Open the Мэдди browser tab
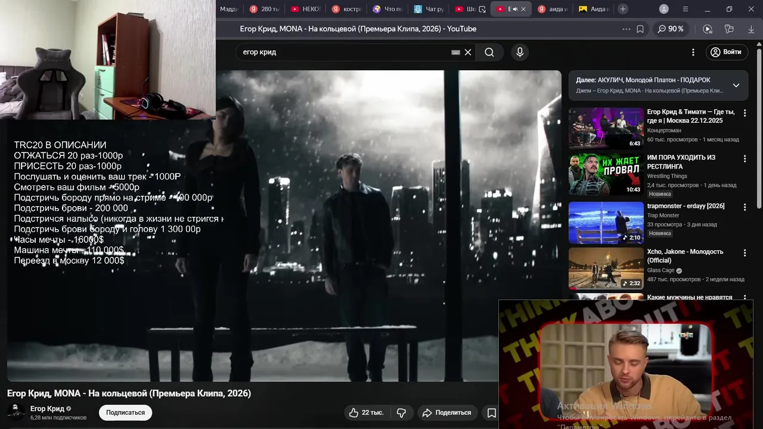The height and width of the screenshot is (429, 763). (229, 9)
